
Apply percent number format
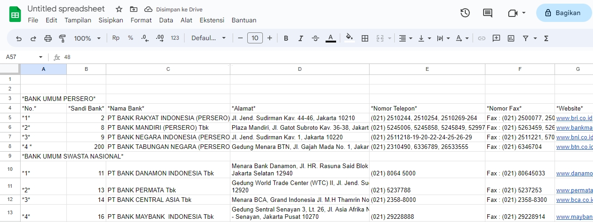pos(131,38)
